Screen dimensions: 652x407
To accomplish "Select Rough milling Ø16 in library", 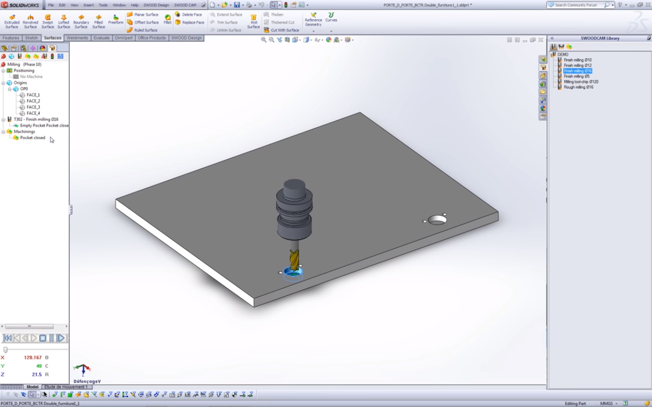I will coord(578,87).
